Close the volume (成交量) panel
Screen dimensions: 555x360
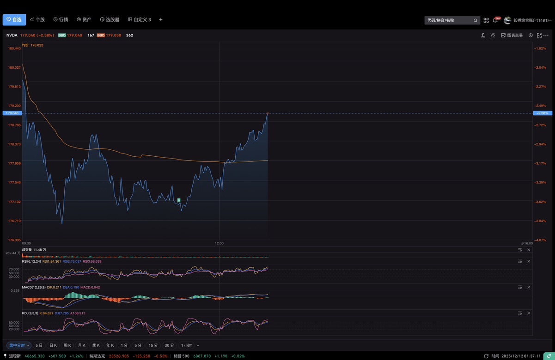point(529,250)
